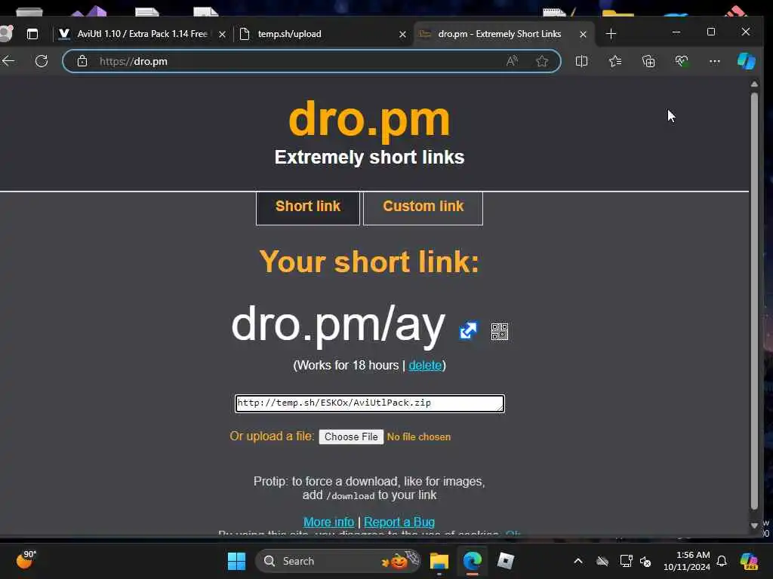The image size is (773, 579).
Task: Open the short link in new tab icon
Action: click(x=468, y=331)
